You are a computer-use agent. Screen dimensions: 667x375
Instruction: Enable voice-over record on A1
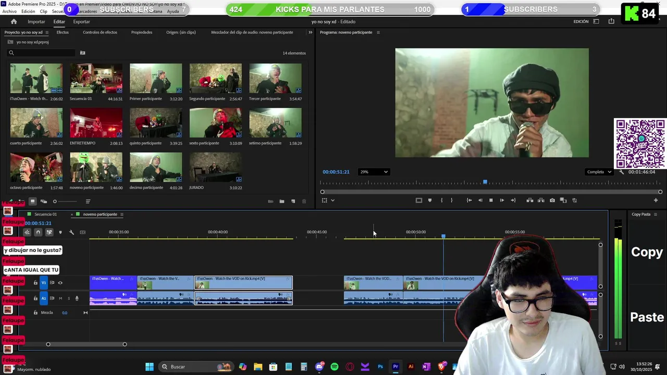[x=77, y=298]
